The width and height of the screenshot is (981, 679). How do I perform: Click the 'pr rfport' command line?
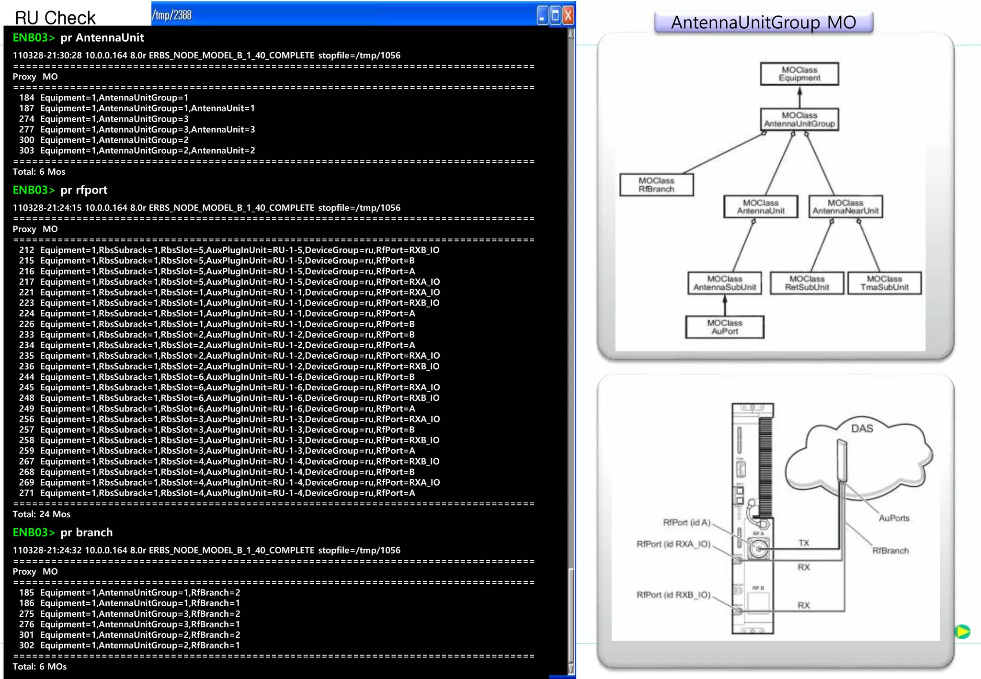click(x=84, y=190)
